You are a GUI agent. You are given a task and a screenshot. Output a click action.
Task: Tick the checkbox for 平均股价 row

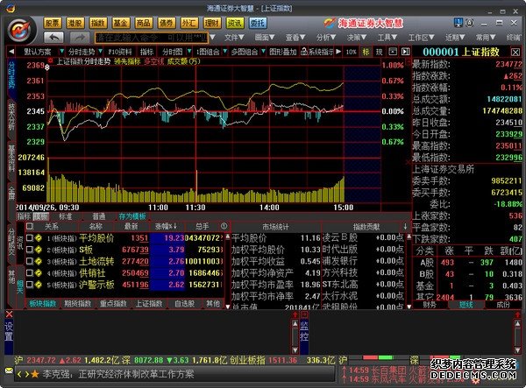coord(30,238)
